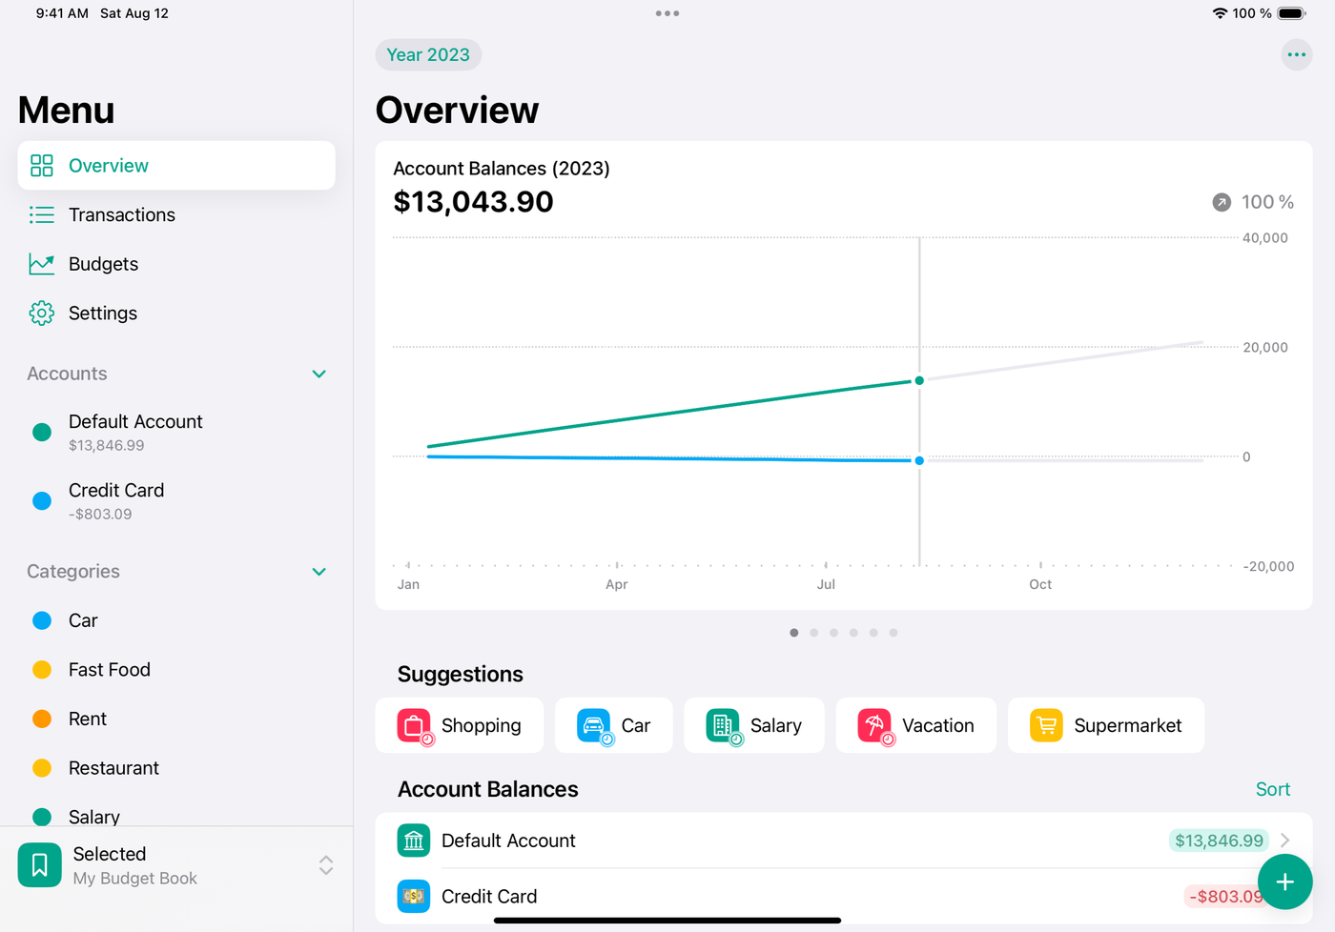Click the Default Account bank icon
This screenshot has width=1335, height=932.
(414, 841)
